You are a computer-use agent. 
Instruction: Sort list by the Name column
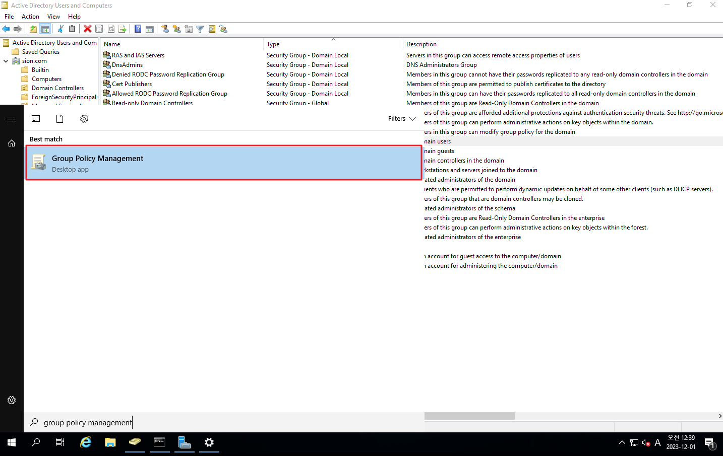pos(182,44)
